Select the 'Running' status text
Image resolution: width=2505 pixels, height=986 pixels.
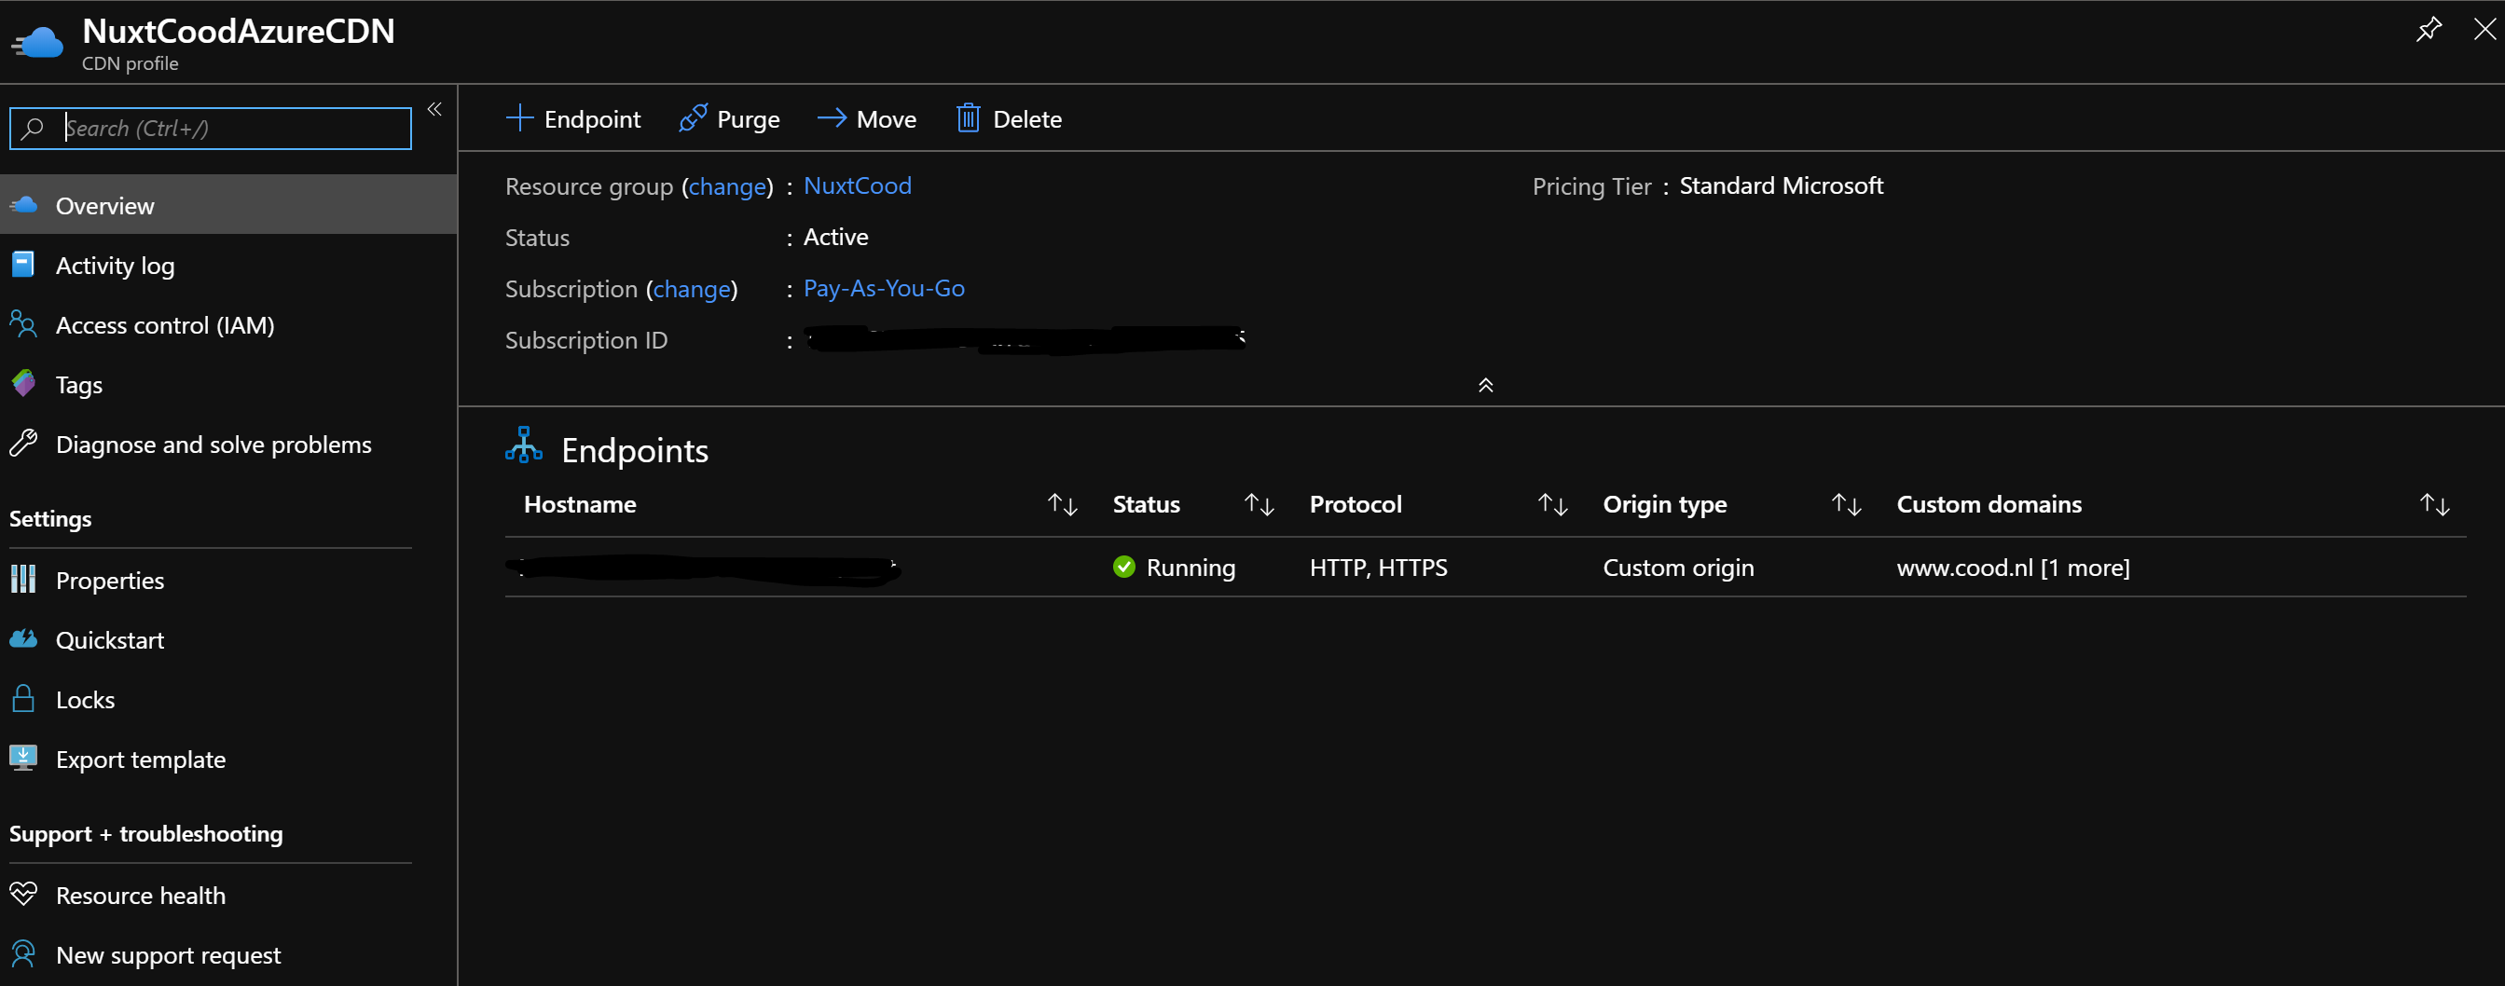[1191, 568]
